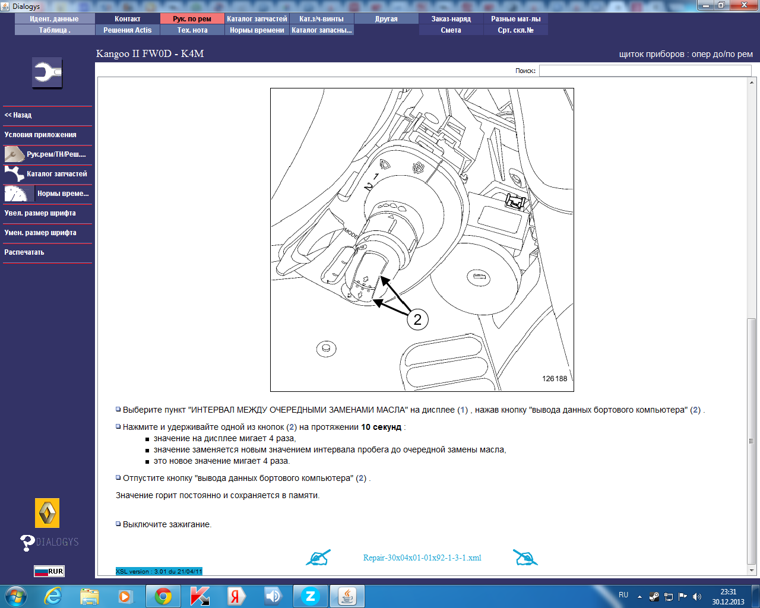760x608 pixels.
Task: Show hidden system tray icons
Action: [x=639, y=597]
